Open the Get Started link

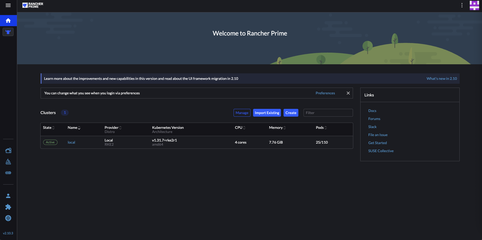point(377,143)
